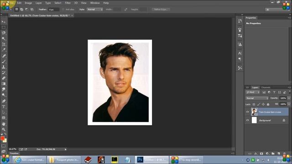Viewport: 292px width, 164px height.
Task: Select the Rectangular Marquee tool
Action: (x=4, y=28)
